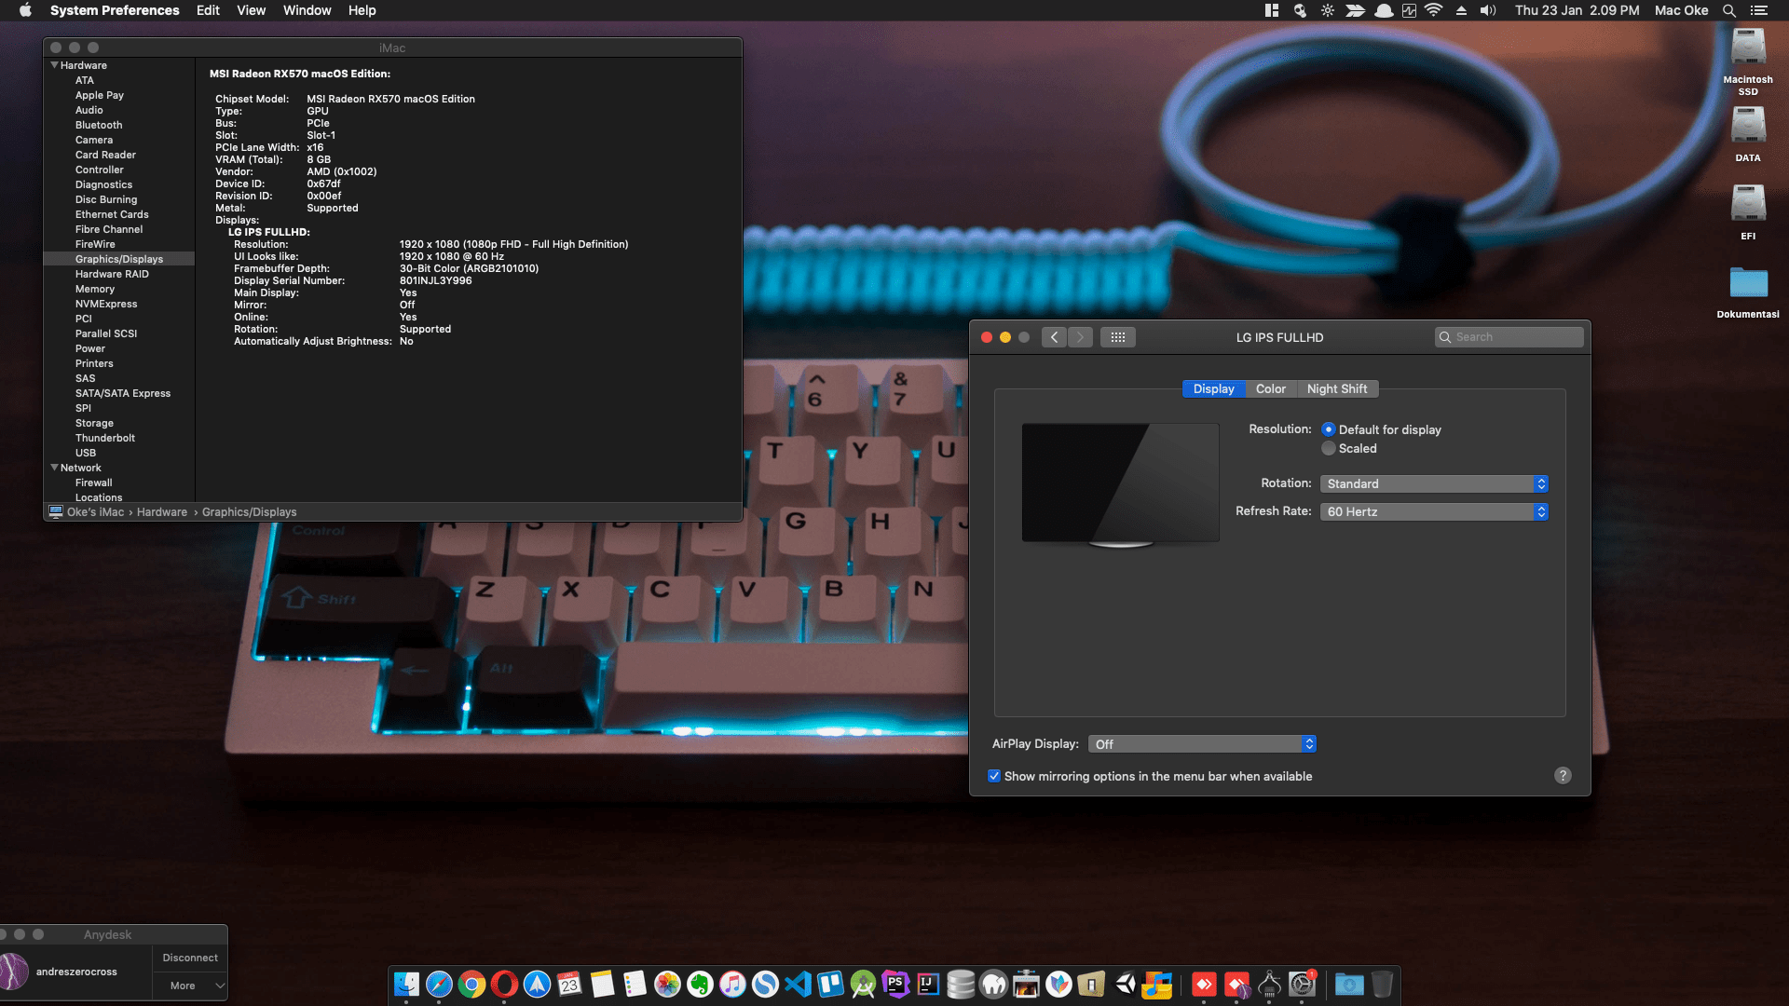Toggle Show mirroring options checkbox

tap(994, 776)
